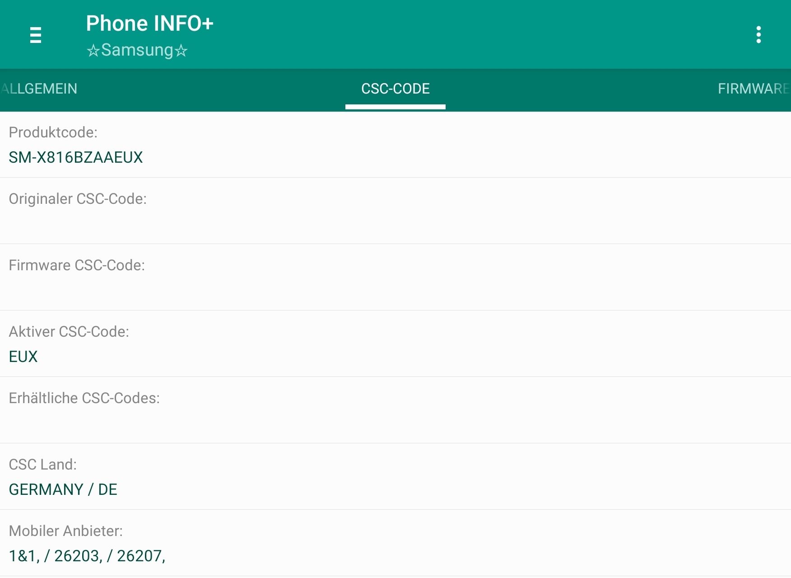Select the product code SM-X816BZAAEUX value
Image resolution: width=791 pixels, height=578 pixels.
tap(76, 157)
